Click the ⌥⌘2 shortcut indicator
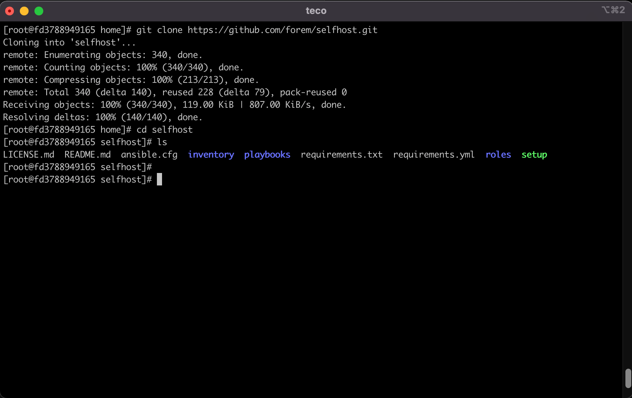 [x=613, y=10]
